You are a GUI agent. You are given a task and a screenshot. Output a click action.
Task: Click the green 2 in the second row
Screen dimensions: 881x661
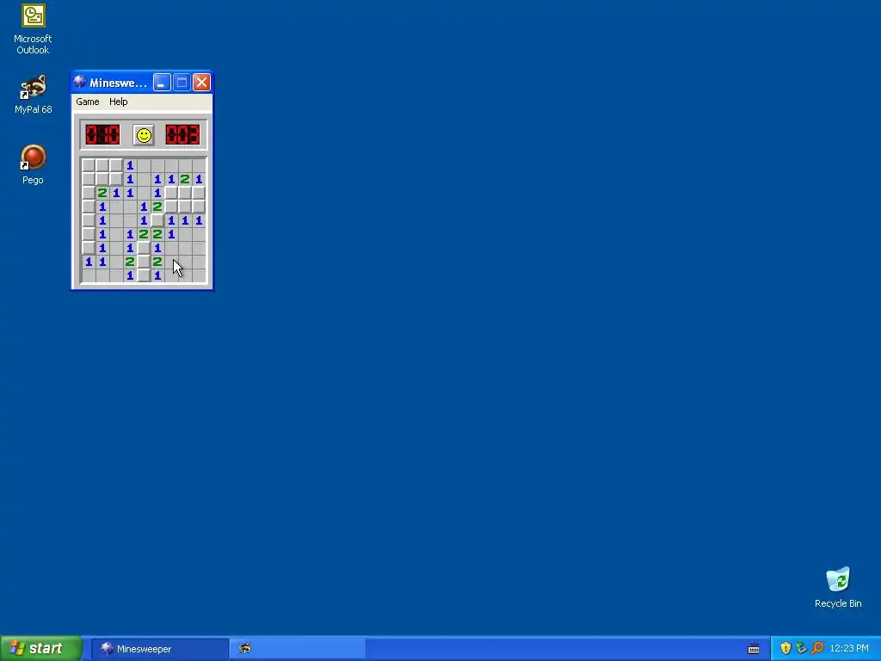click(185, 179)
